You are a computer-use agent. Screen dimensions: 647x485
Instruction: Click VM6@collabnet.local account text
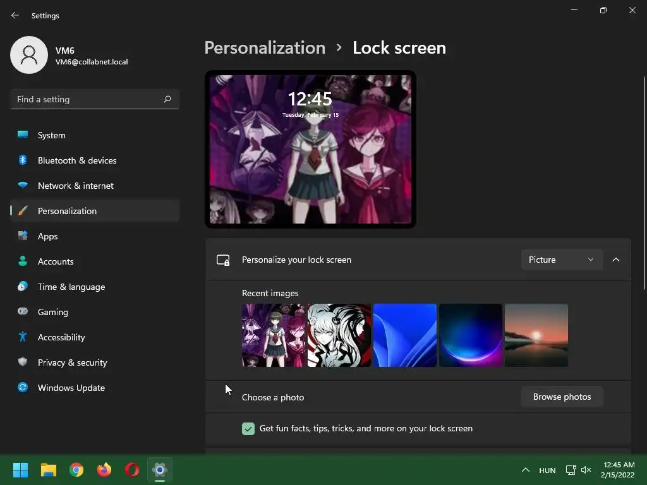coord(92,62)
